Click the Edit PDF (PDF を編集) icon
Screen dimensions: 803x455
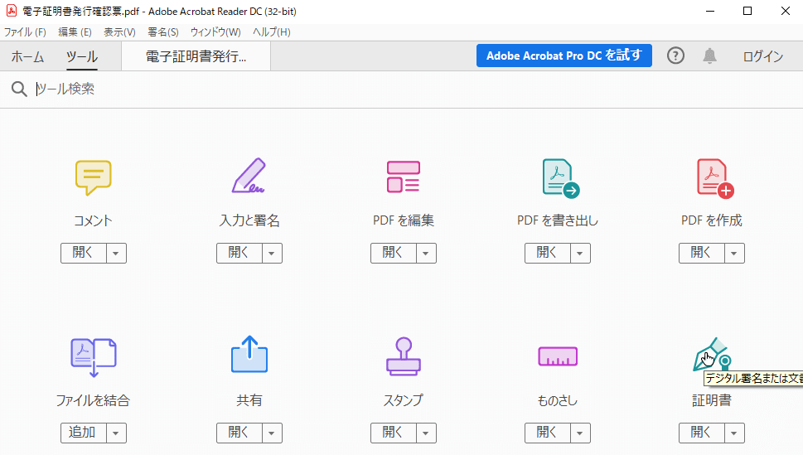403,177
